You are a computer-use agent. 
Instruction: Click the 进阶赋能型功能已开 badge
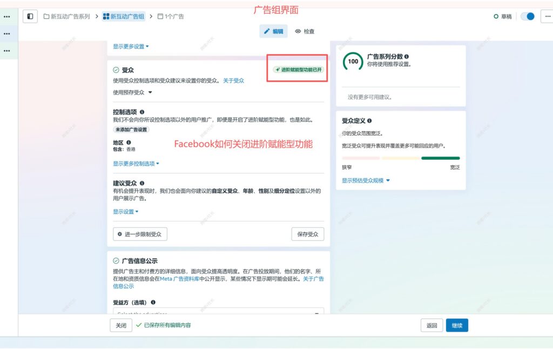click(298, 70)
